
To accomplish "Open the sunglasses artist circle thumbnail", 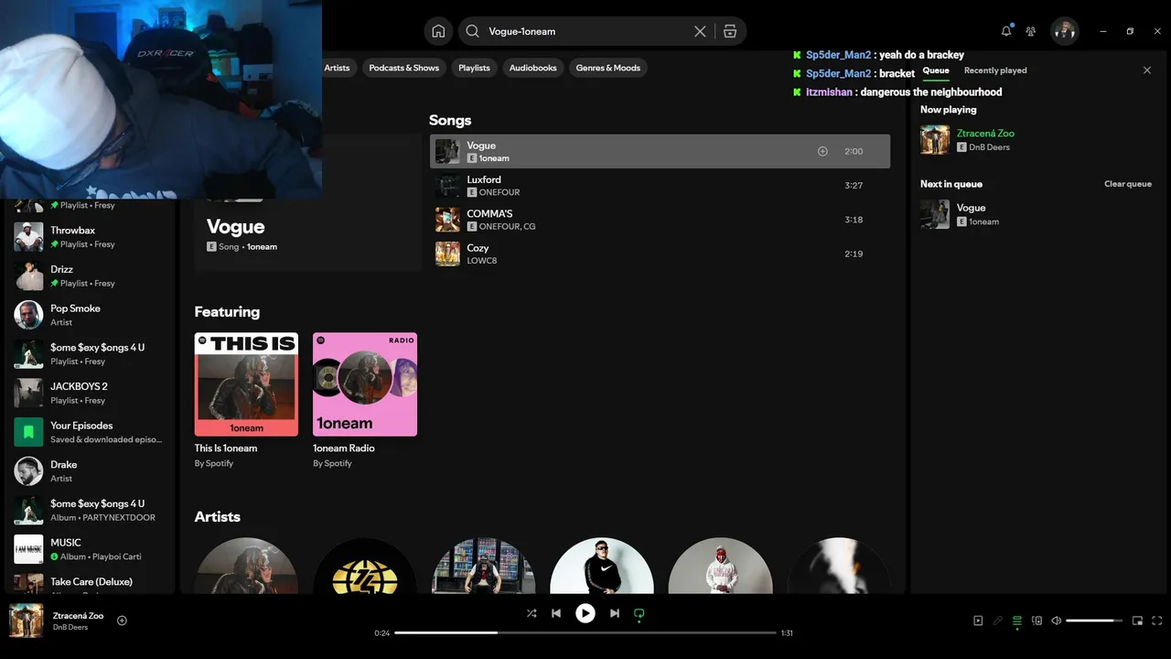I will click(602, 567).
